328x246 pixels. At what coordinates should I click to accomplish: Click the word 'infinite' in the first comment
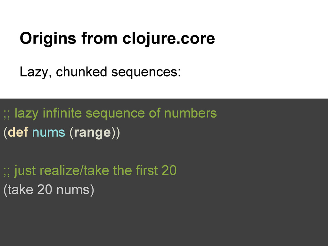(x=62, y=113)
